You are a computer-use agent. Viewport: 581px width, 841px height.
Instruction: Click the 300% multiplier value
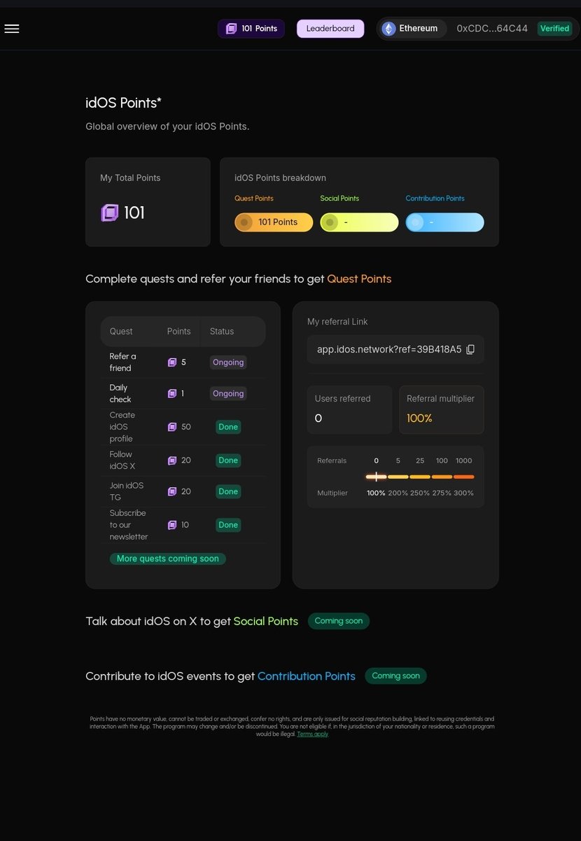[463, 493]
